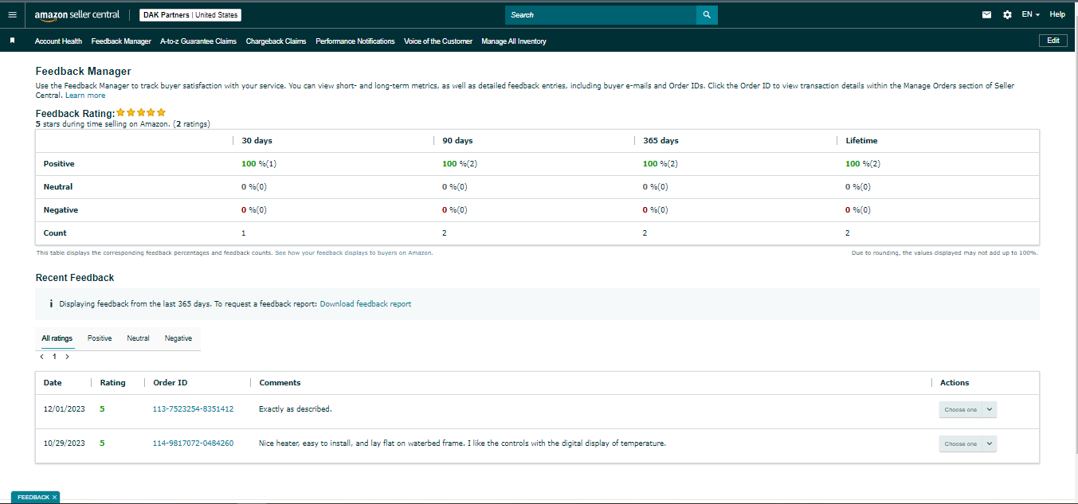Click the Recent Feedback heading

[x=75, y=278]
